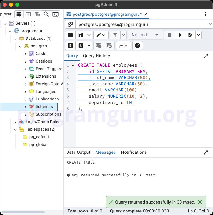Expand Login/Group Roles node
Screen dimensions: 213x215
[15, 122]
